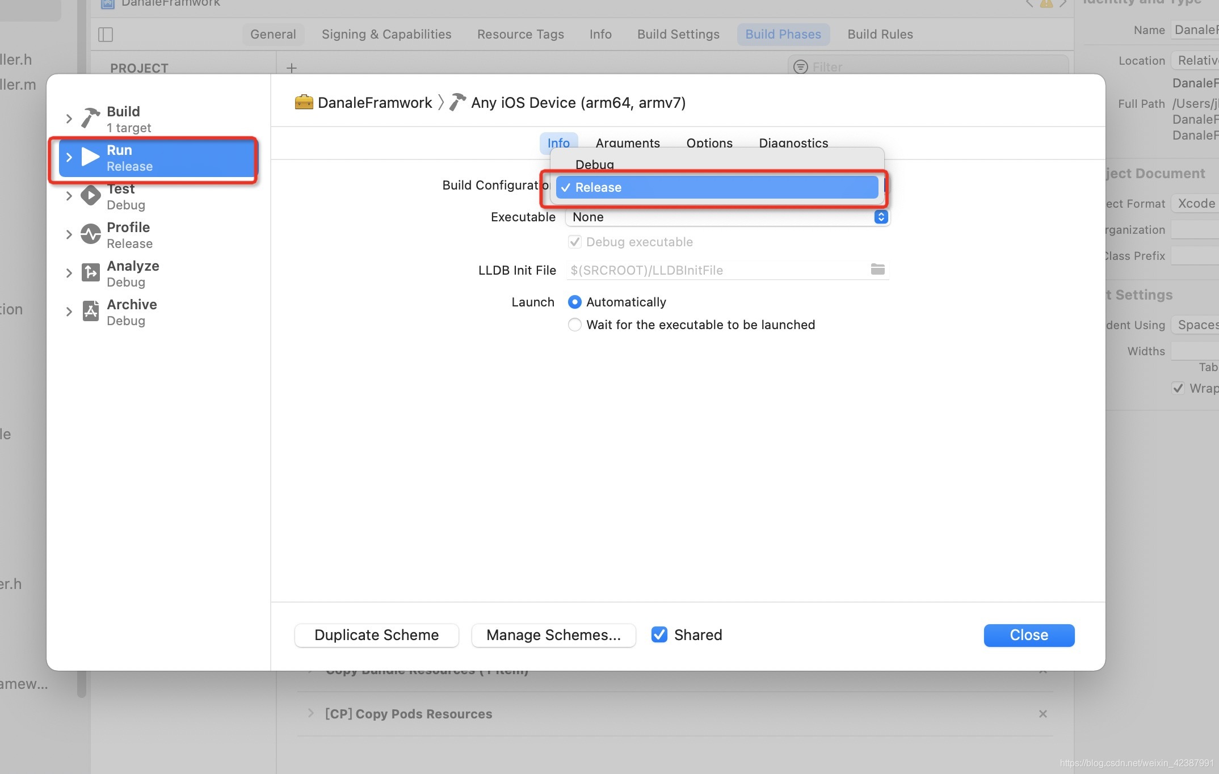The width and height of the screenshot is (1219, 774).
Task: Open the Project Format Xcode dropdown in inspector
Action: [1195, 203]
